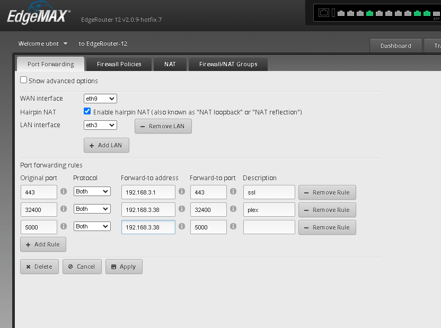Remove the plex port forwarding rule
The height and width of the screenshot is (328, 441).
[327, 210]
